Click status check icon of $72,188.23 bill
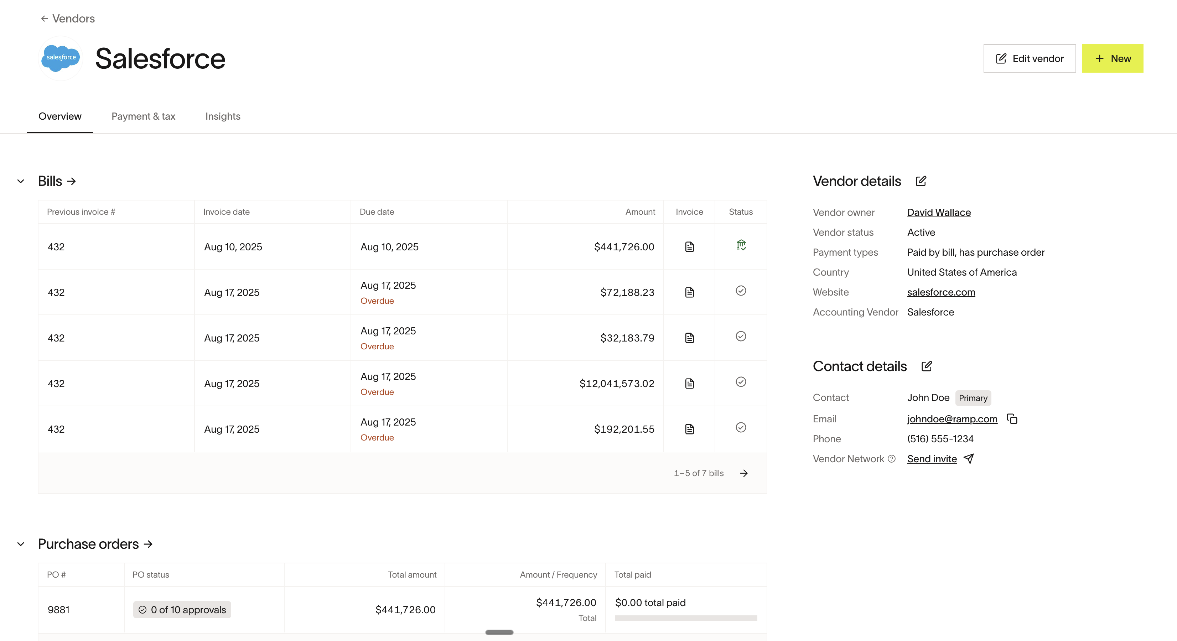This screenshot has width=1177, height=641. (x=741, y=291)
